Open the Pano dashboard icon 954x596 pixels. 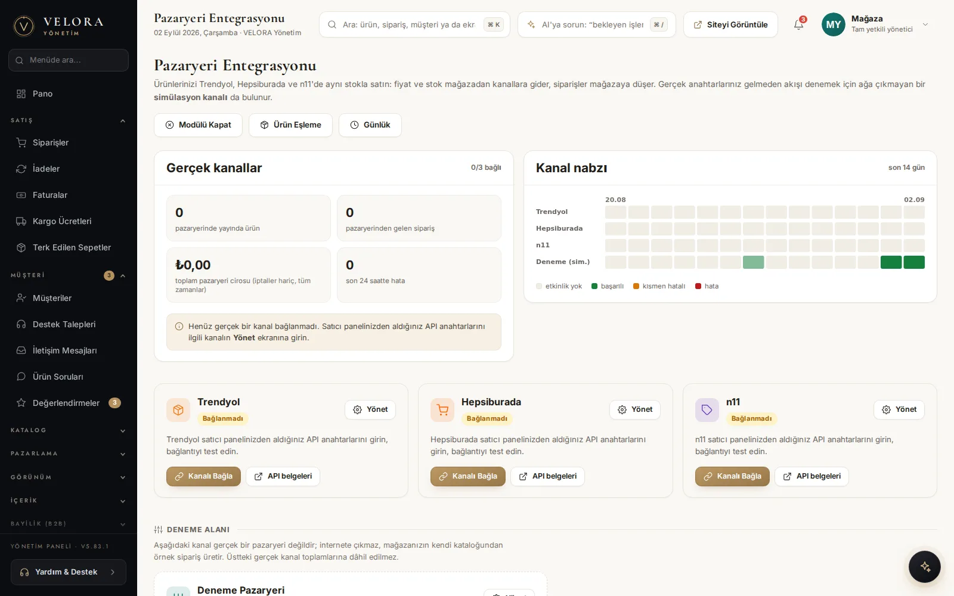click(x=21, y=94)
